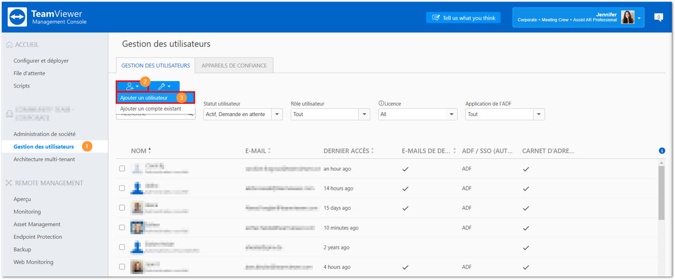Open the add-user icon dropdown button
This screenshot has height=280, width=675.
tap(132, 86)
